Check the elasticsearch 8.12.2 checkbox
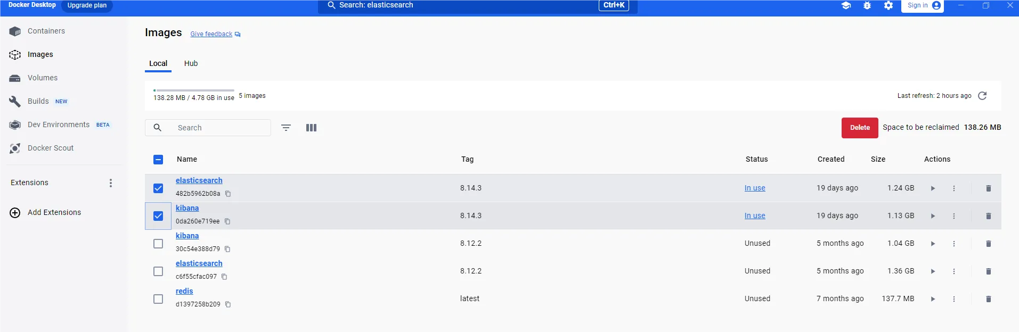Screen dimensions: 1019x332 158,271
